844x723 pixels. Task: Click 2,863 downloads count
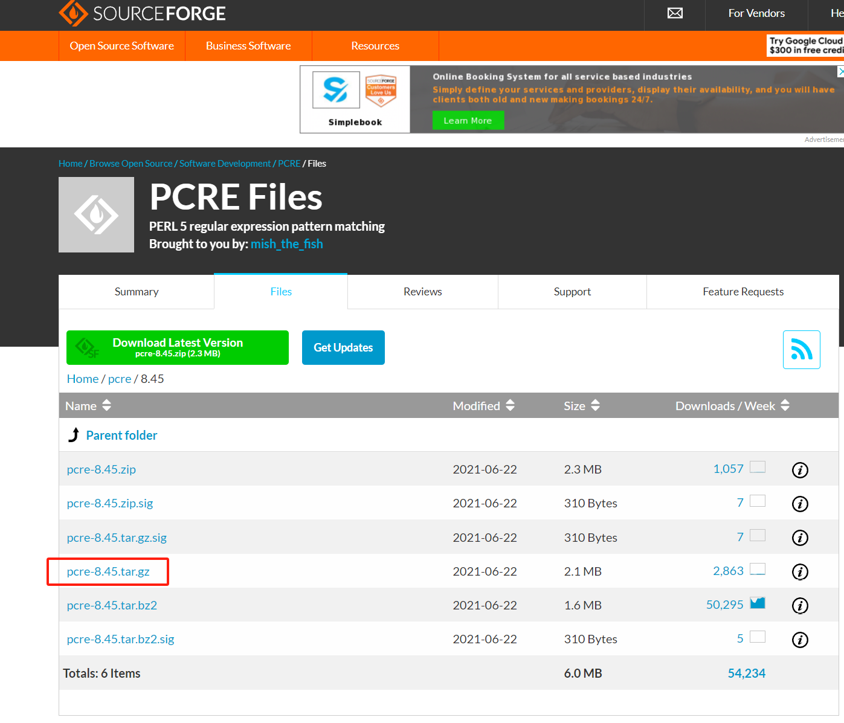(728, 571)
